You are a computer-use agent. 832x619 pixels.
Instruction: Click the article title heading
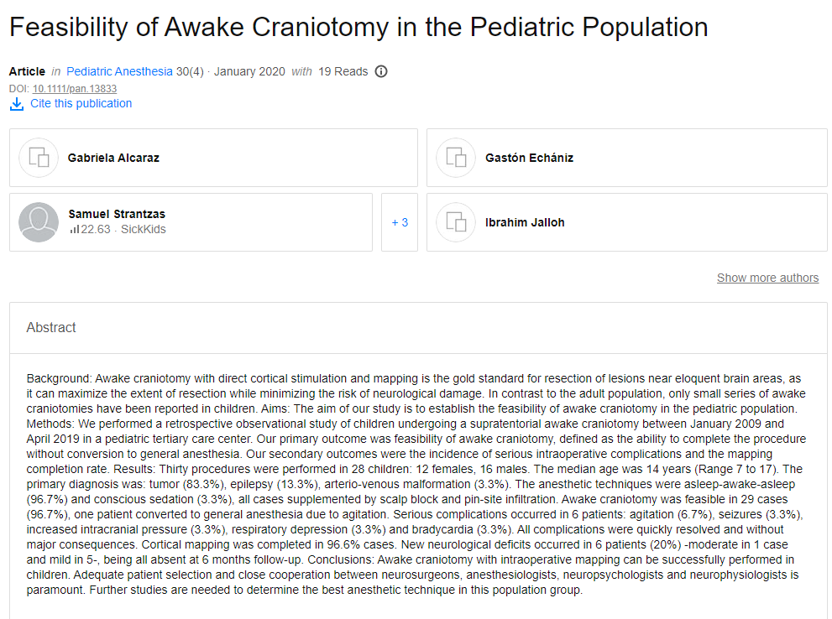358,27
